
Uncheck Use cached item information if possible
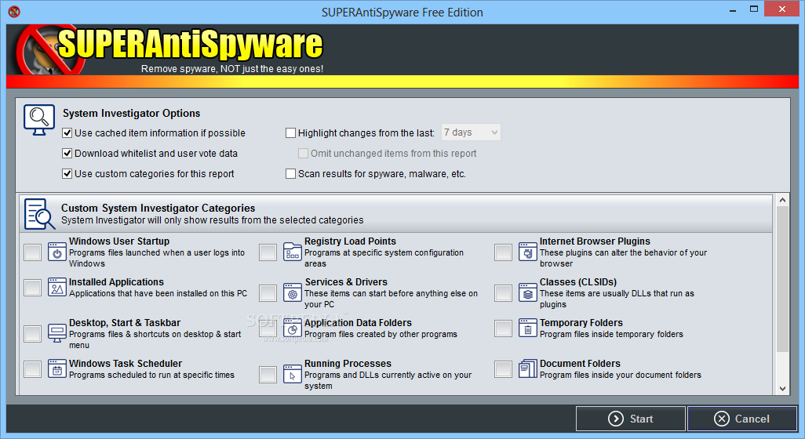click(x=67, y=132)
